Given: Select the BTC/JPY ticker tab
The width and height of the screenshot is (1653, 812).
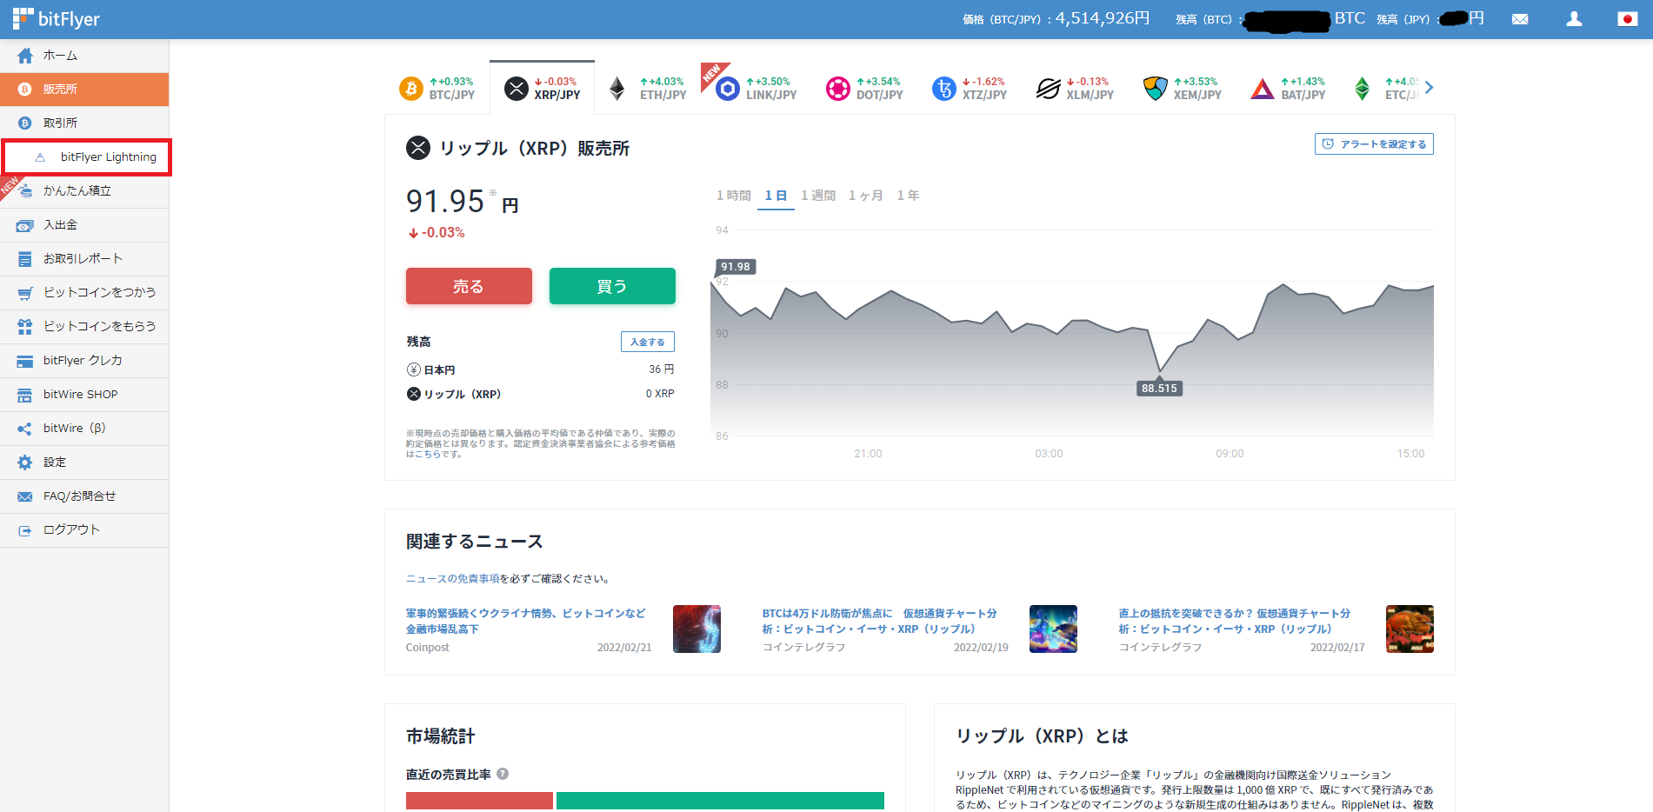Looking at the screenshot, I should 437,88.
